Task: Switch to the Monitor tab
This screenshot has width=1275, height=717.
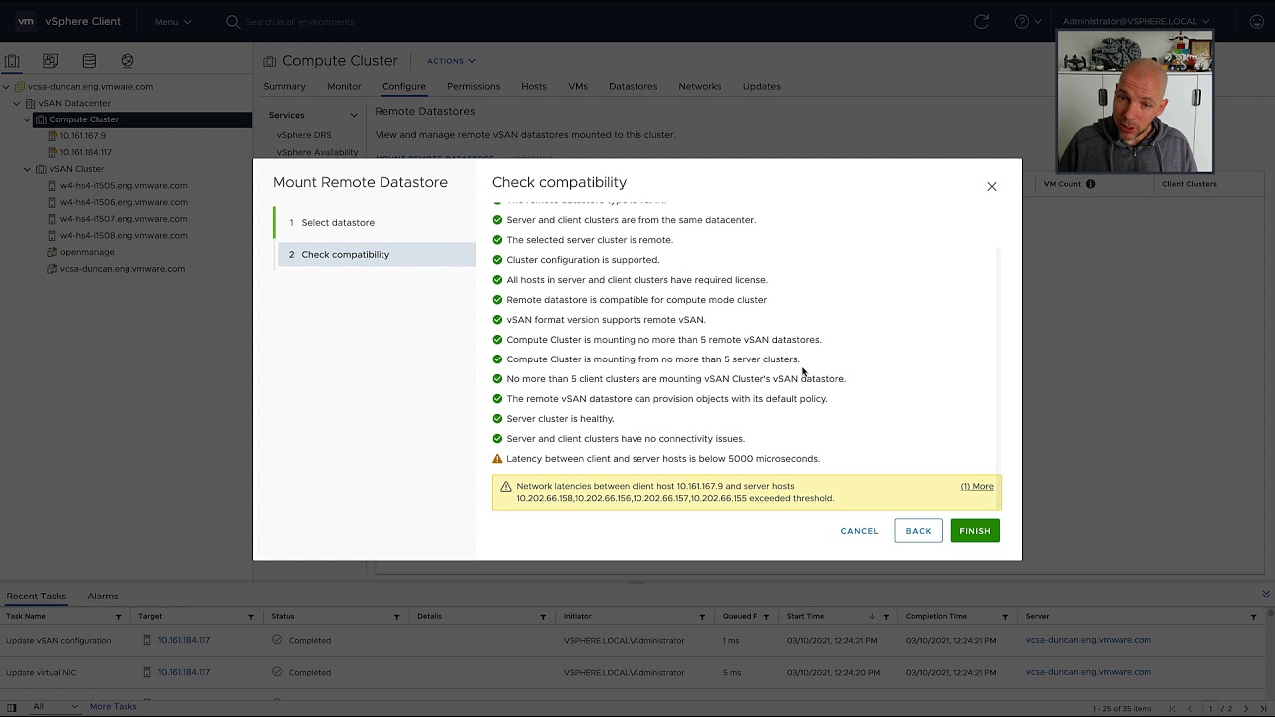Action: 344,86
